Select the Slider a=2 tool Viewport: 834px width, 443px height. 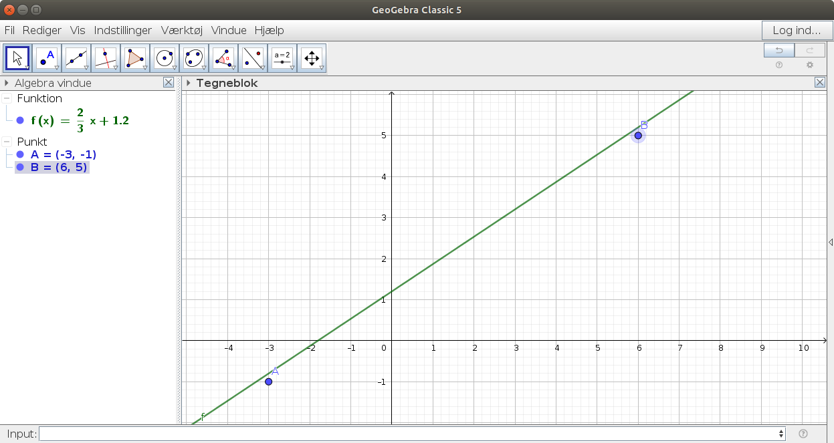click(x=282, y=58)
